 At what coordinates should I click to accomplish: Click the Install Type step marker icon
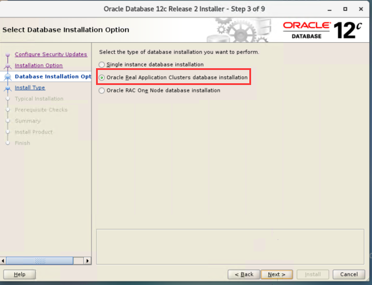(8, 88)
